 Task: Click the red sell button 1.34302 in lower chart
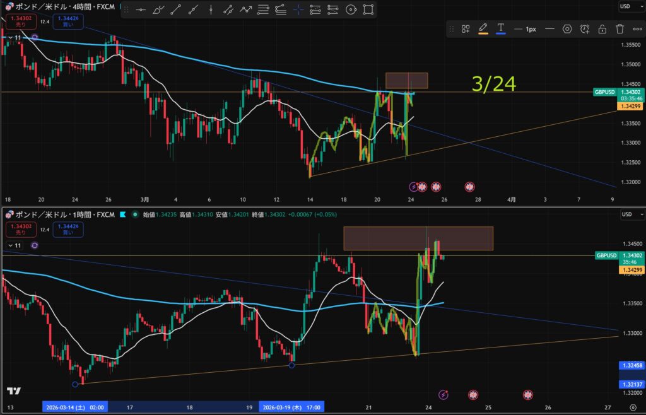tap(18, 230)
